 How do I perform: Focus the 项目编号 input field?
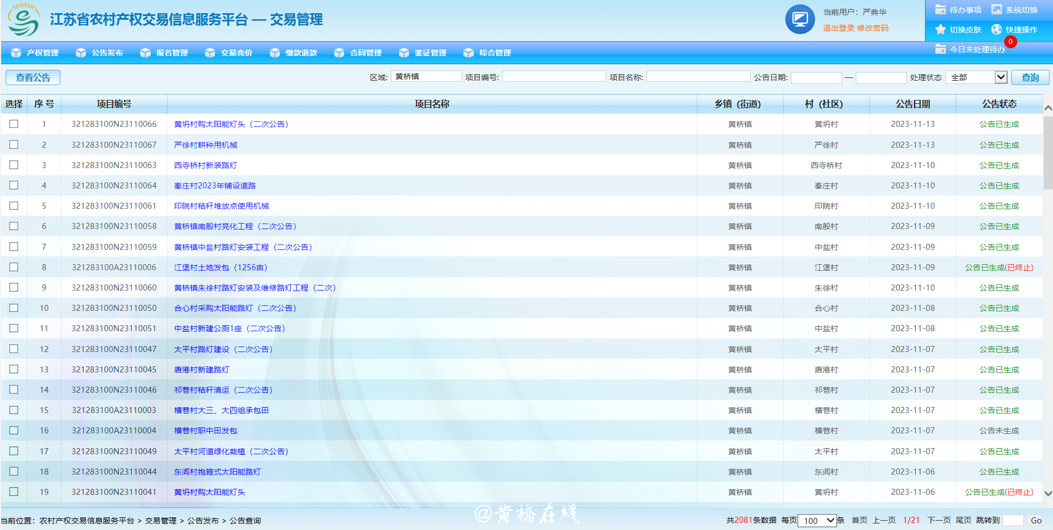click(x=554, y=76)
